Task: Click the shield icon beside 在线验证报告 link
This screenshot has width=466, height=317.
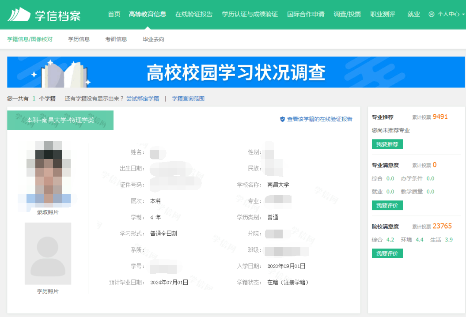Action: coord(282,119)
